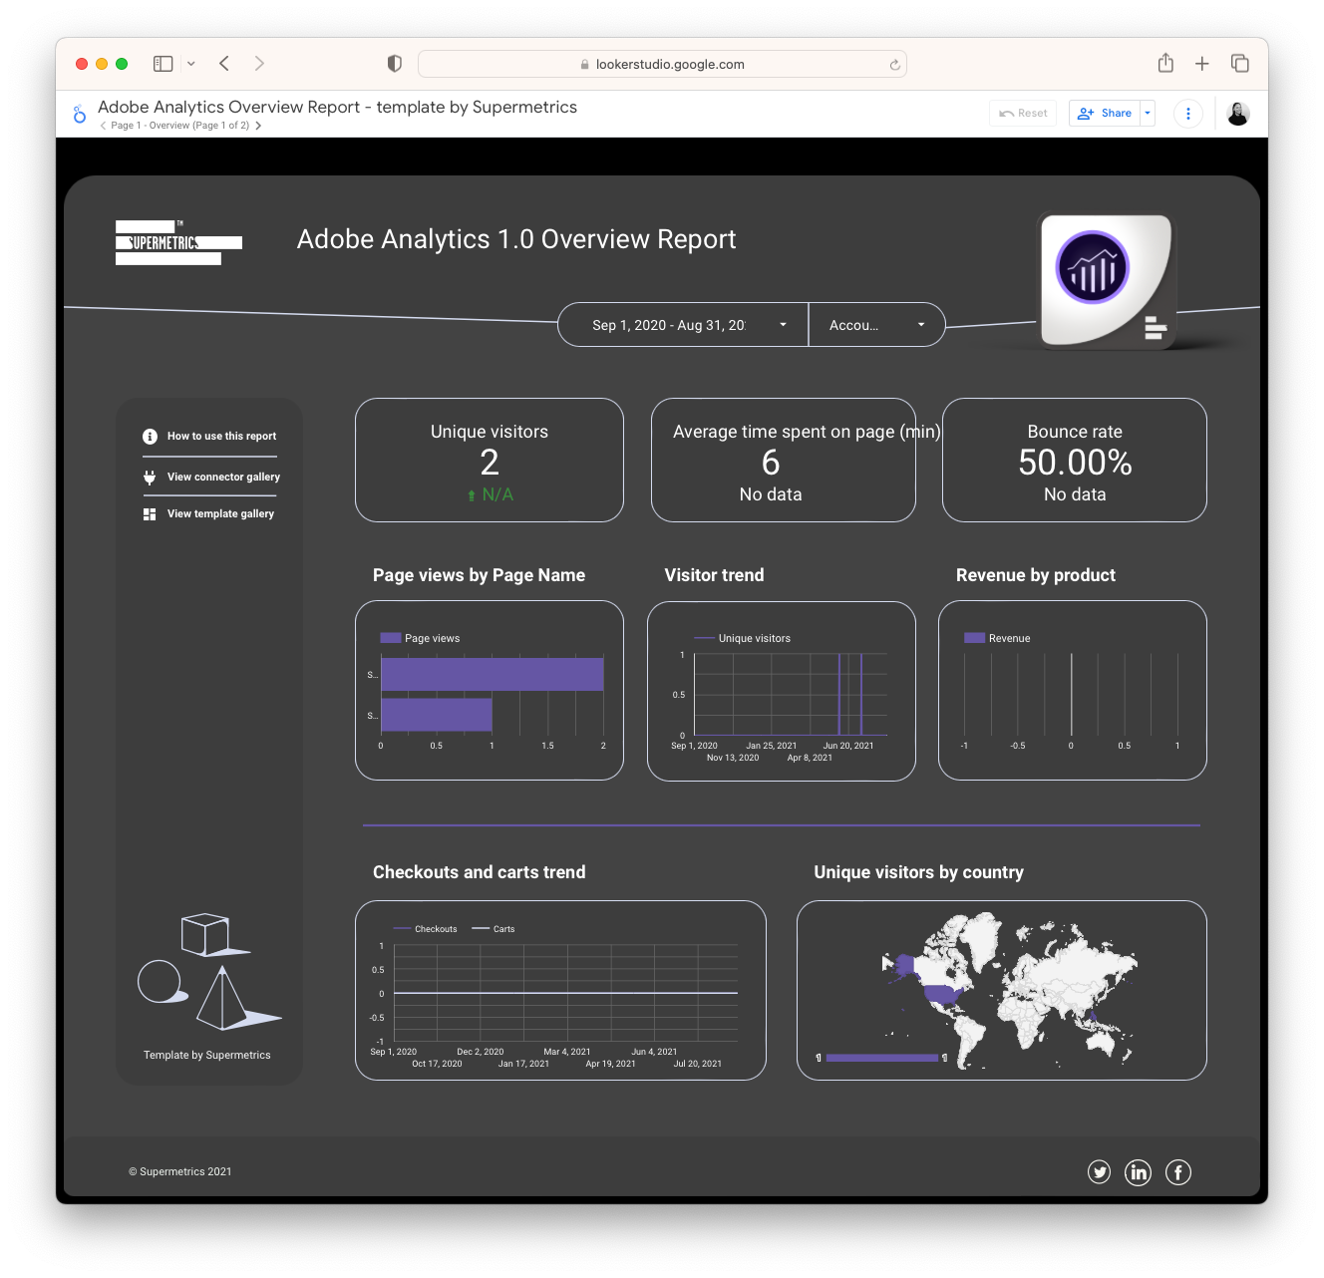Show the tab overview icon
Image resolution: width=1324 pixels, height=1278 pixels.
[1240, 64]
